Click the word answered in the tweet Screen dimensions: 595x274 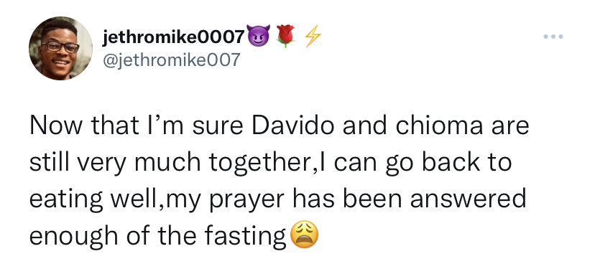click(x=468, y=199)
